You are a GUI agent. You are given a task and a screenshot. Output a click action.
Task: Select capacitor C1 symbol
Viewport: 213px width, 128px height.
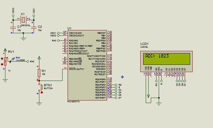(13, 28)
